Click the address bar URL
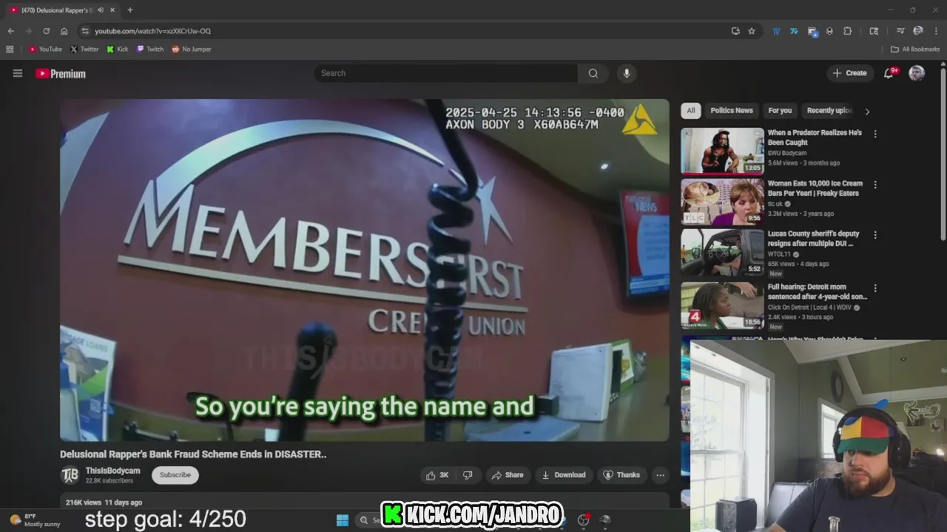The height and width of the screenshot is (532, 947). point(152,31)
